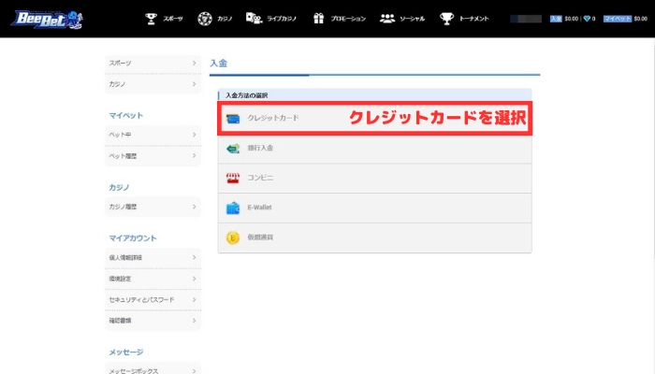The width and height of the screenshot is (655, 374).
Task: Click the メッセージ sidebar heading
Action: pos(126,352)
